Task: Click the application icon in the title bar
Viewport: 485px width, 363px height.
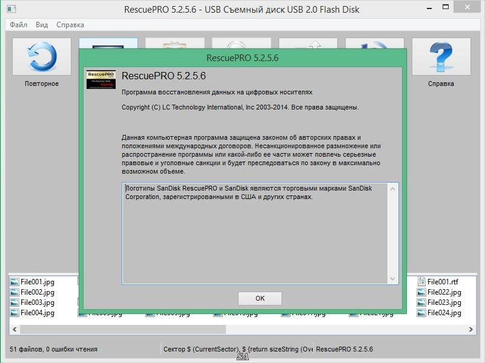Action: pyautogui.click(x=11, y=8)
